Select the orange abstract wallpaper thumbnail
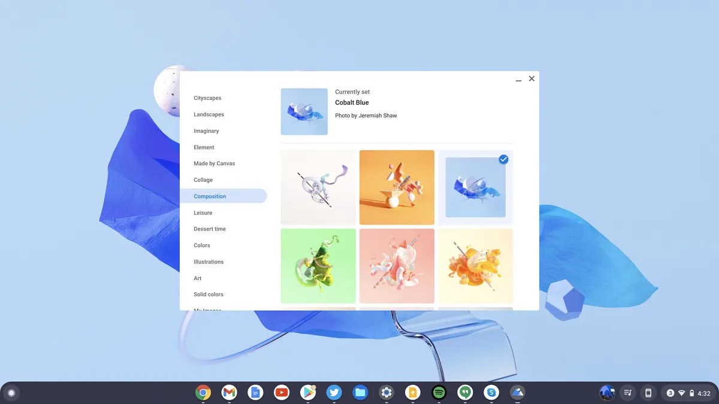This screenshot has width=719, height=404. 397,187
